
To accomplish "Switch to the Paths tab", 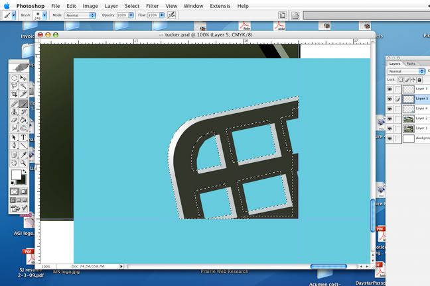I will (x=411, y=64).
